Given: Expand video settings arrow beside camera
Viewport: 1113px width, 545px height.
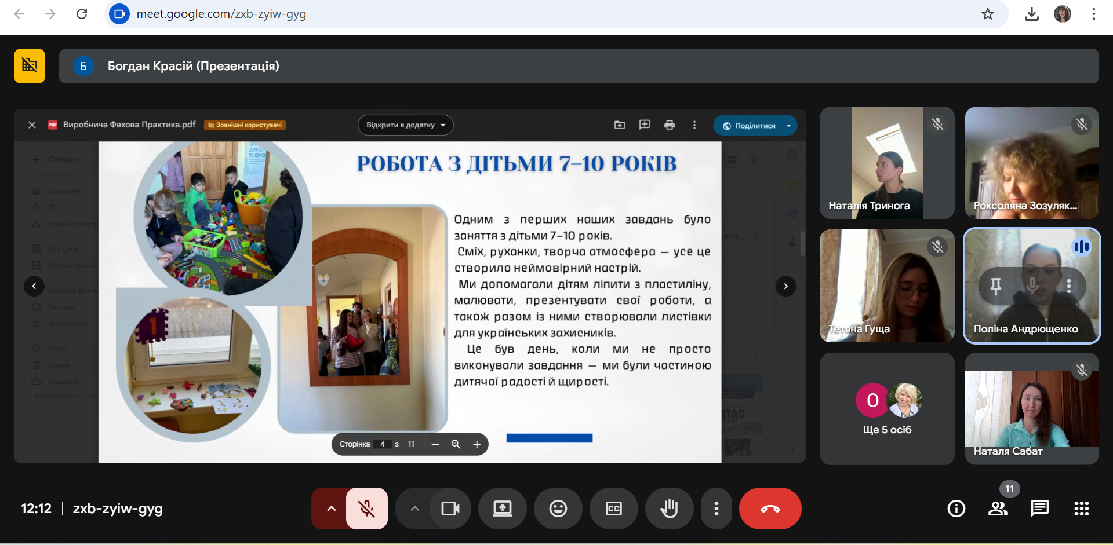Looking at the screenshot, I should (x=414, y=509).
